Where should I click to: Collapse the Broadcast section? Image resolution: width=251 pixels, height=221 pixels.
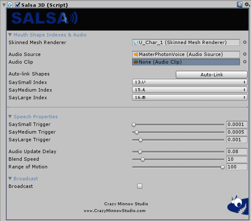coord(10,179)
